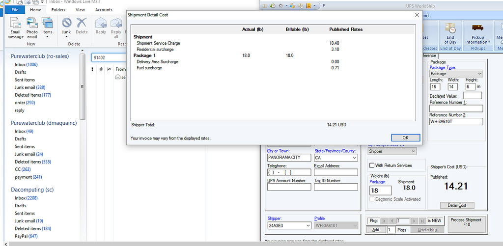
Task: Click the Delete Pkg button
Action: point(426,230)
